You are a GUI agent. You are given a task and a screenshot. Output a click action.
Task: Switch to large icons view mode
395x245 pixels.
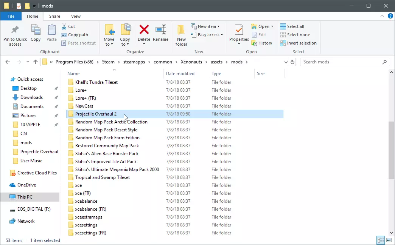[x=389, y=240]
